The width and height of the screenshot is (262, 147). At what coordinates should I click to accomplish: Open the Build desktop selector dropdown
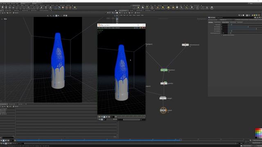[25, 3]
